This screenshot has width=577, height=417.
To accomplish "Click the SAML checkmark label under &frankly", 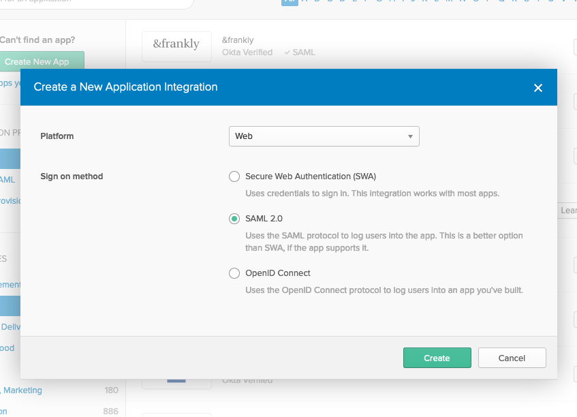I will click(299, 52).
